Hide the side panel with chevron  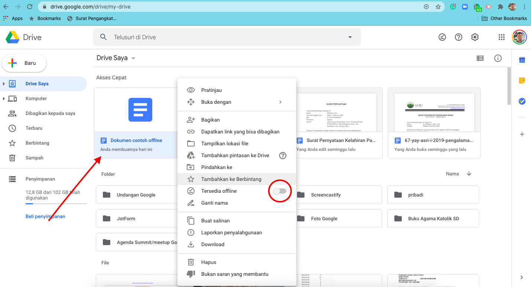pyautogui.click(x=522, y=277)
